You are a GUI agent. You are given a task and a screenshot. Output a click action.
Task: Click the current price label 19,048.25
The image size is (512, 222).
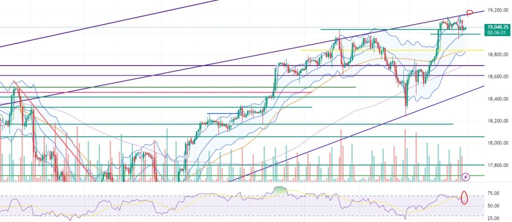(498, 27)
